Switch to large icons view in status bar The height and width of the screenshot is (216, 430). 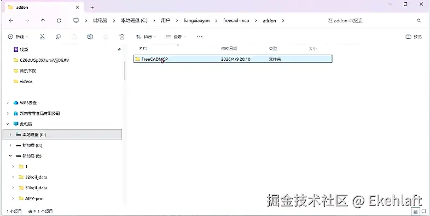[423, 211]
